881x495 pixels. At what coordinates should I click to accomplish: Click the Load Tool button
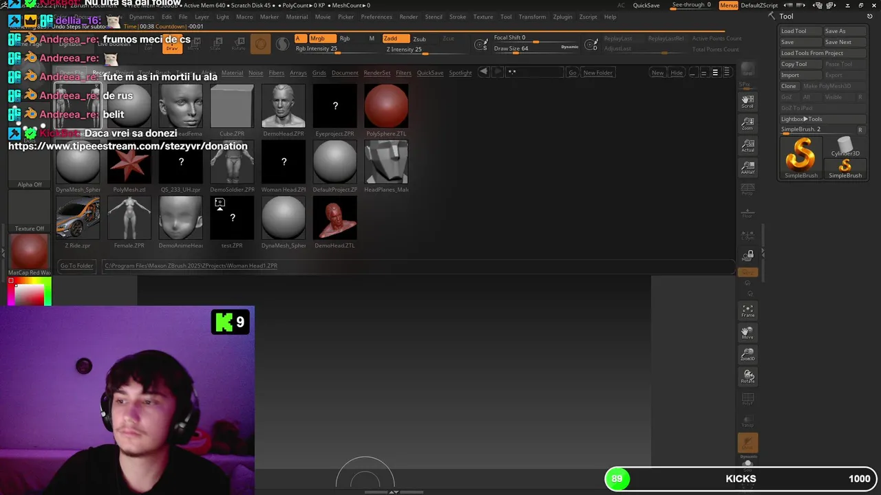pos(800,31)
